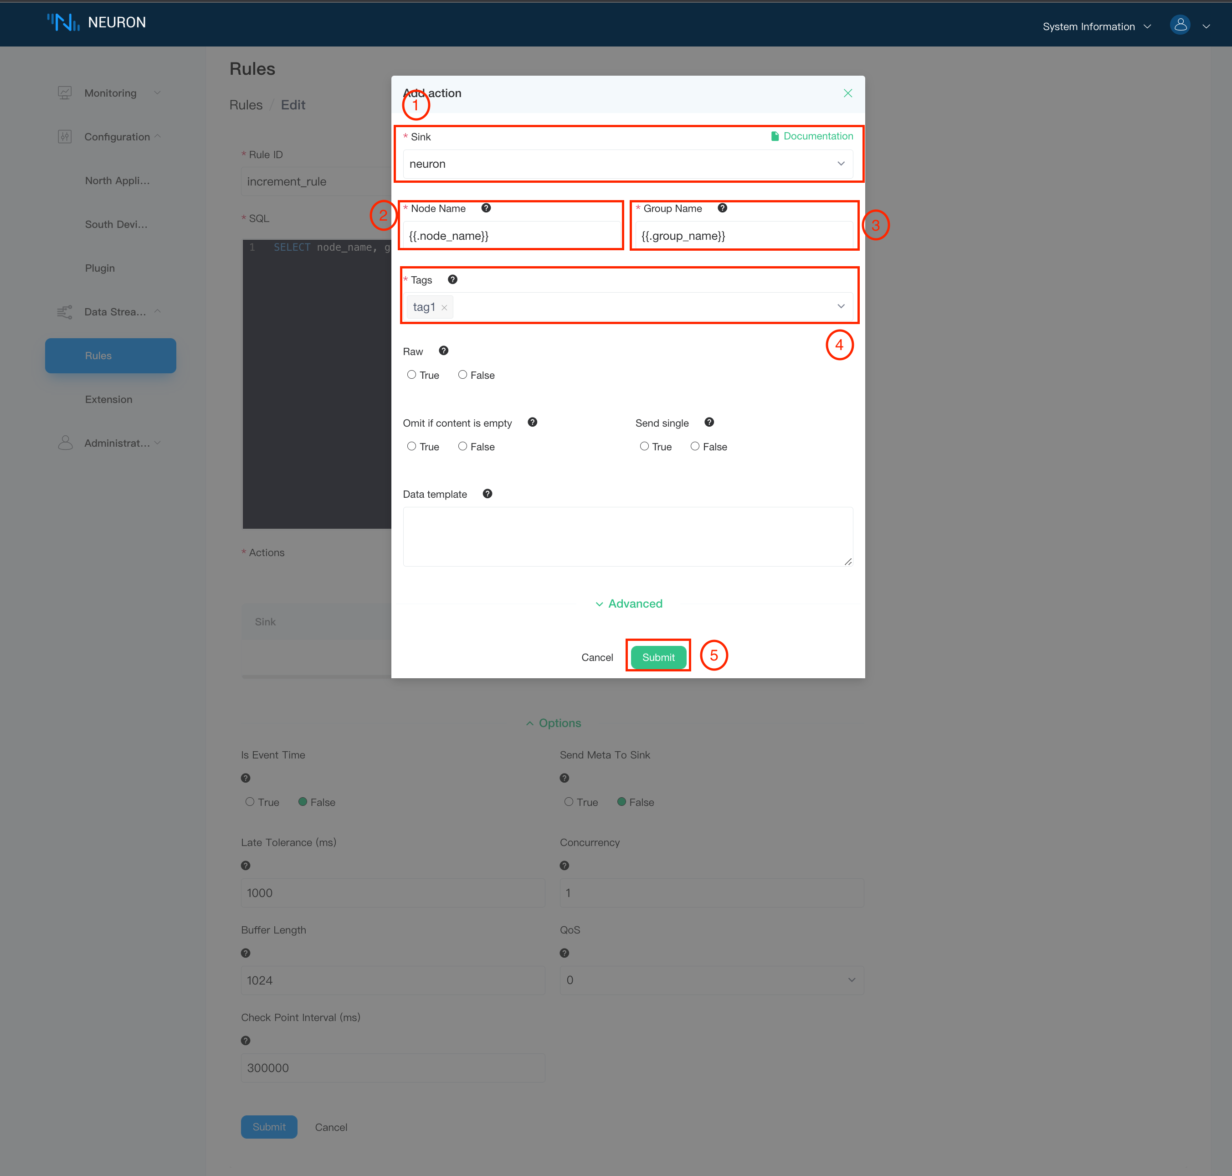Set Send single to True

[x=644, y=446]
